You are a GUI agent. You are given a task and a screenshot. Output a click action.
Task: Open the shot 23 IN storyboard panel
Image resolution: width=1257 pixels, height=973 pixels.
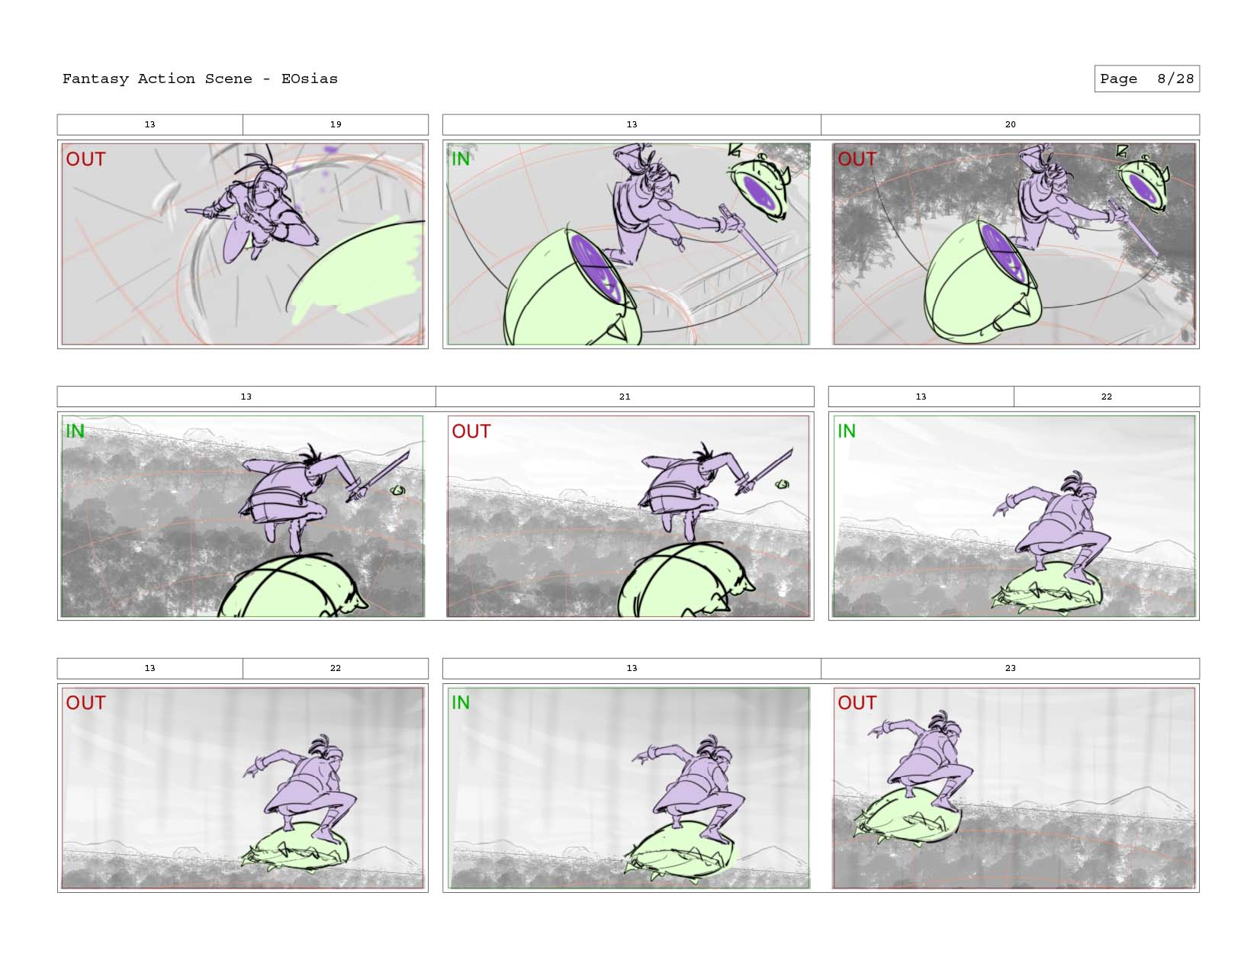click(x=628, y=788)
